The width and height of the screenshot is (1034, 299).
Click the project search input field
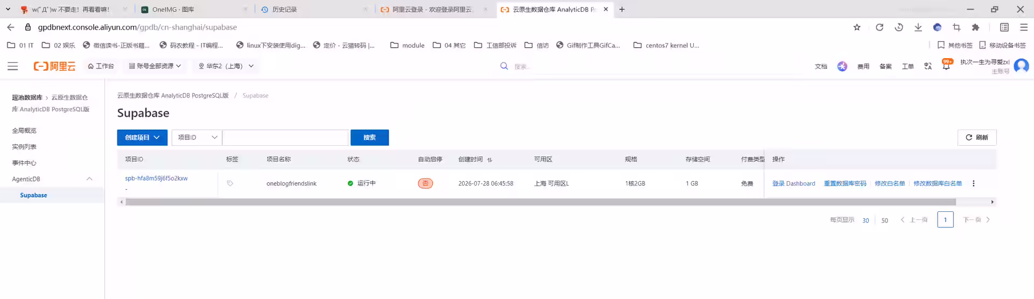point(285,138)
